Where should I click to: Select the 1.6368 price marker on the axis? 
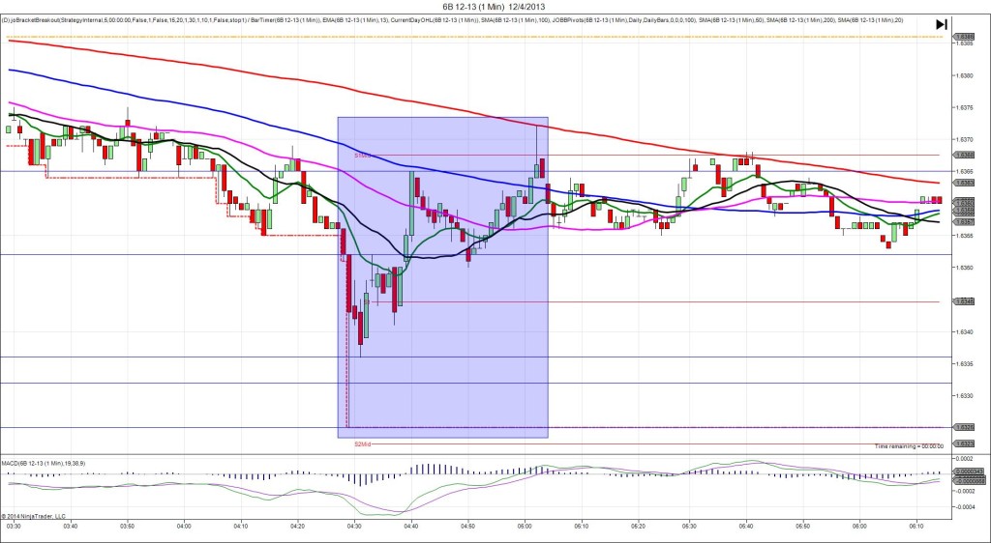tap(965, 155)
